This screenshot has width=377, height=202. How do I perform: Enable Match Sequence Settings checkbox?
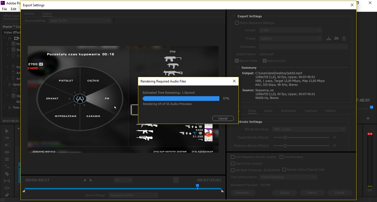coord(237,23)
